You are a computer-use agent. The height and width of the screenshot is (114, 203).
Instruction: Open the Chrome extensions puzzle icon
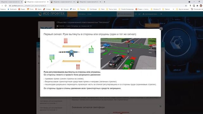click(x=197, y=6)
